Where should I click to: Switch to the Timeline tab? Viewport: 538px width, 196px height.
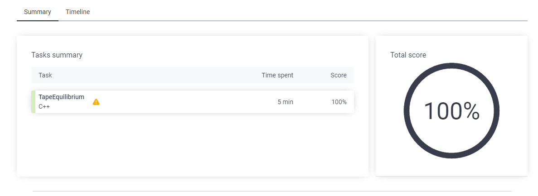pyautogui.click(x=78, y=12)
